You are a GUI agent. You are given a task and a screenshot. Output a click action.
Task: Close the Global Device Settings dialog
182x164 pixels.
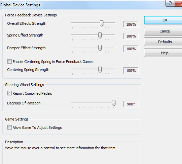[179, 3]
